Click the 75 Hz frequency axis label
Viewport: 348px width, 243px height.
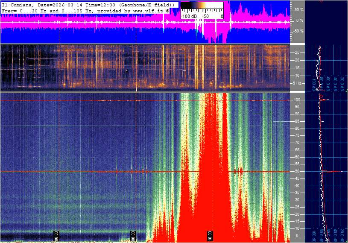[x=298, y=136]
